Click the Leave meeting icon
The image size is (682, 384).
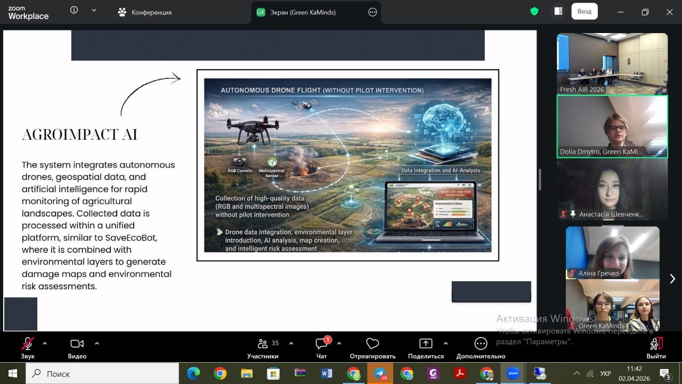tap(656, 343)
